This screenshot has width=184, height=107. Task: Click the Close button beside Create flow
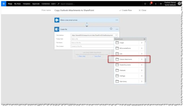pyautogui.click(x=142, y=10)
